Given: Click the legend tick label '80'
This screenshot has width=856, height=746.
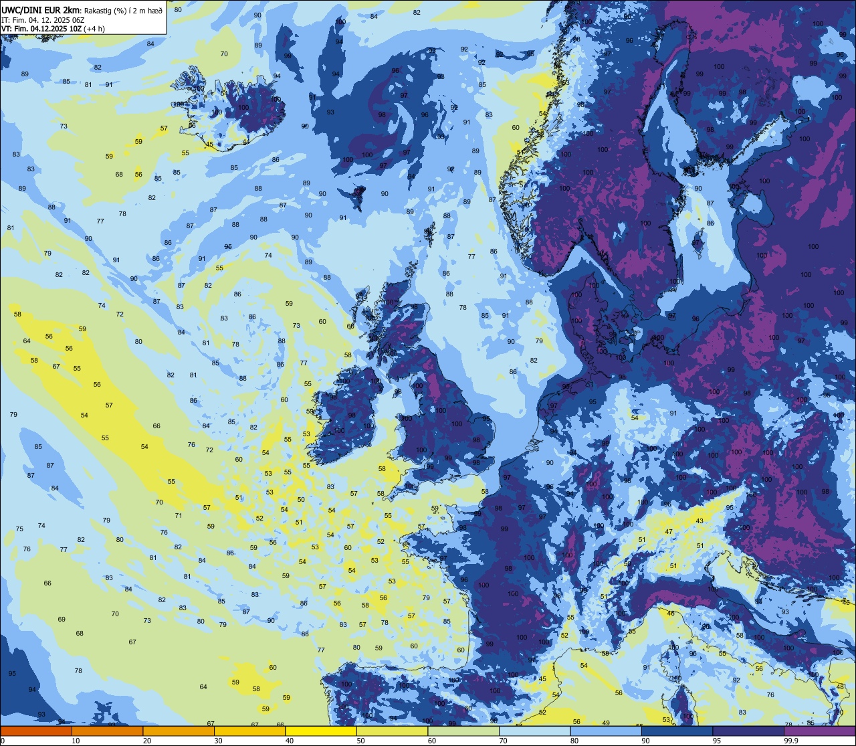Looking at the screenshot, I should 575,740.
